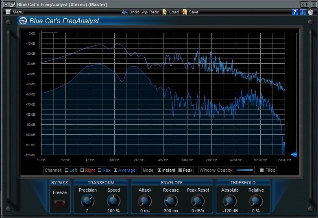Toggle the Peak mode checkbox

coord(180,170)
